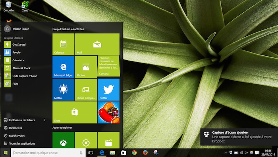This screenshot has width=278, height=157.
Task: Open the Twitter tile
Action: click(108, 90)
